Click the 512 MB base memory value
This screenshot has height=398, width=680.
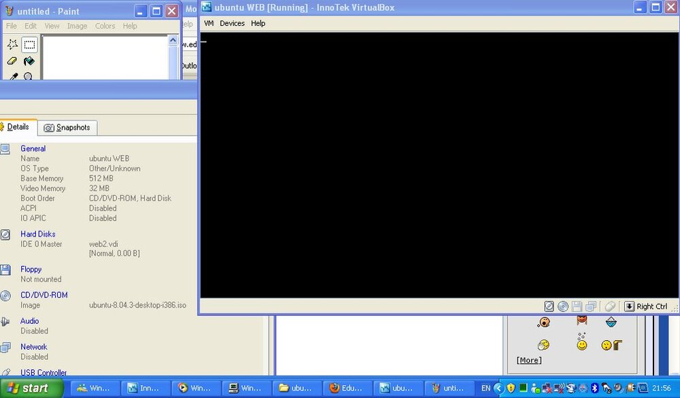101,178
